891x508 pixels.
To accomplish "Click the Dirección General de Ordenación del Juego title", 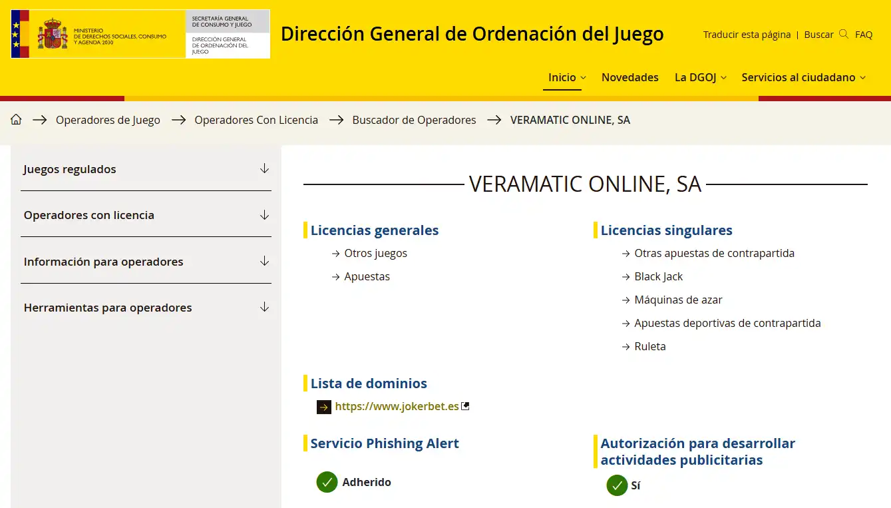I will click(x=472, y=33).
